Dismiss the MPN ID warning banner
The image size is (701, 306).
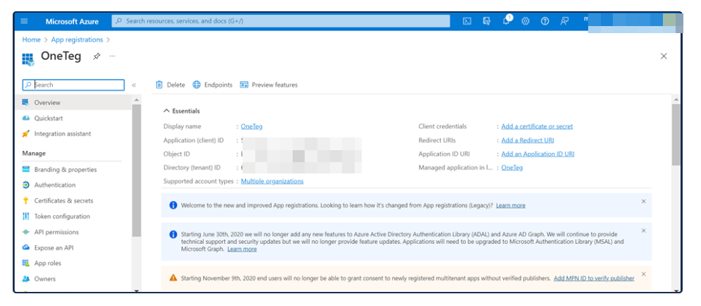point(643,274)
